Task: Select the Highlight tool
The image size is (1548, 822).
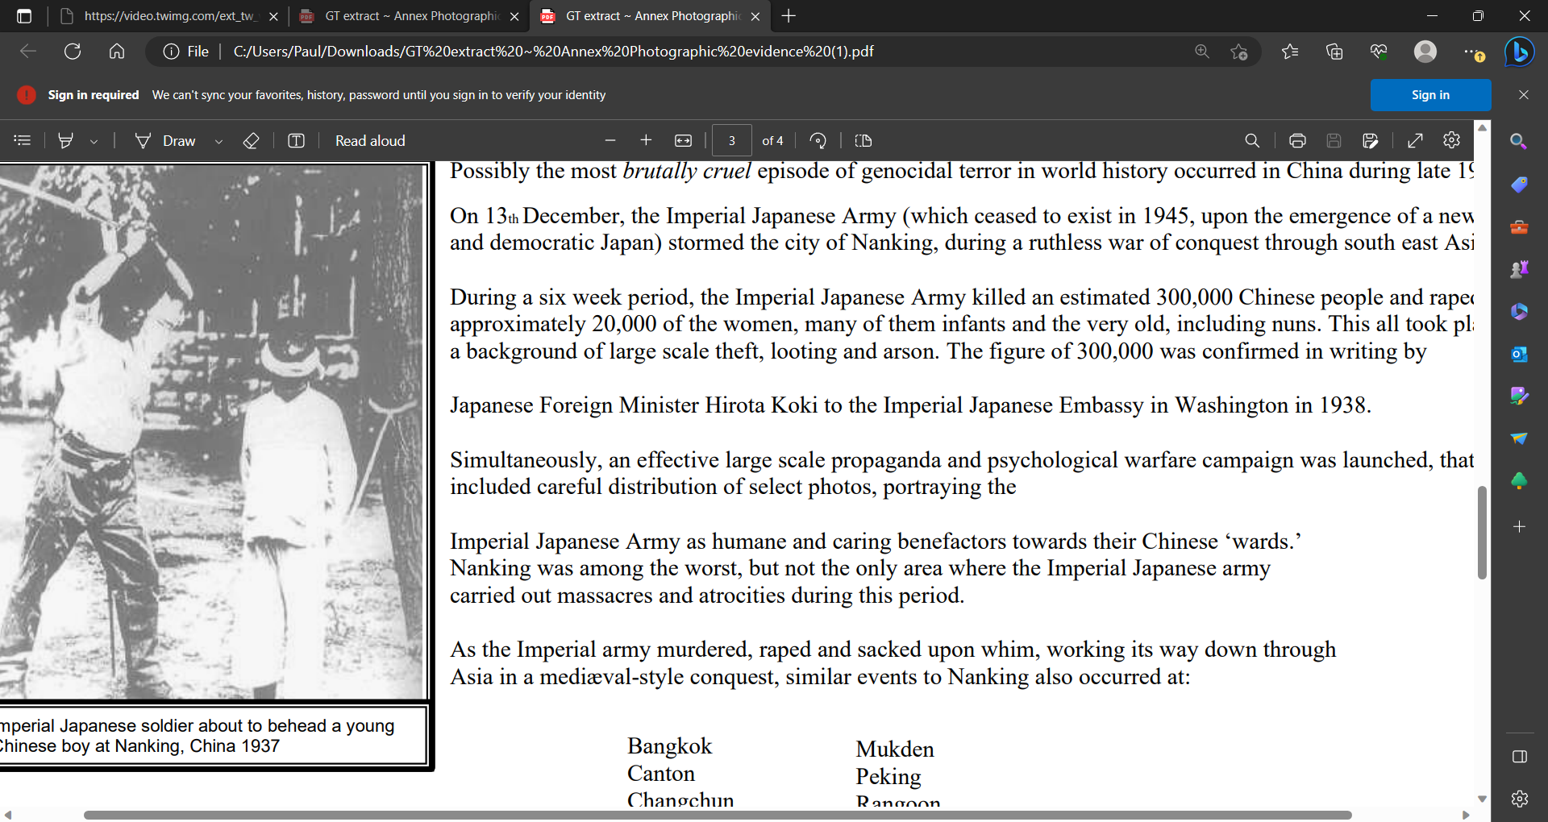Action: (x=66, y=140)
